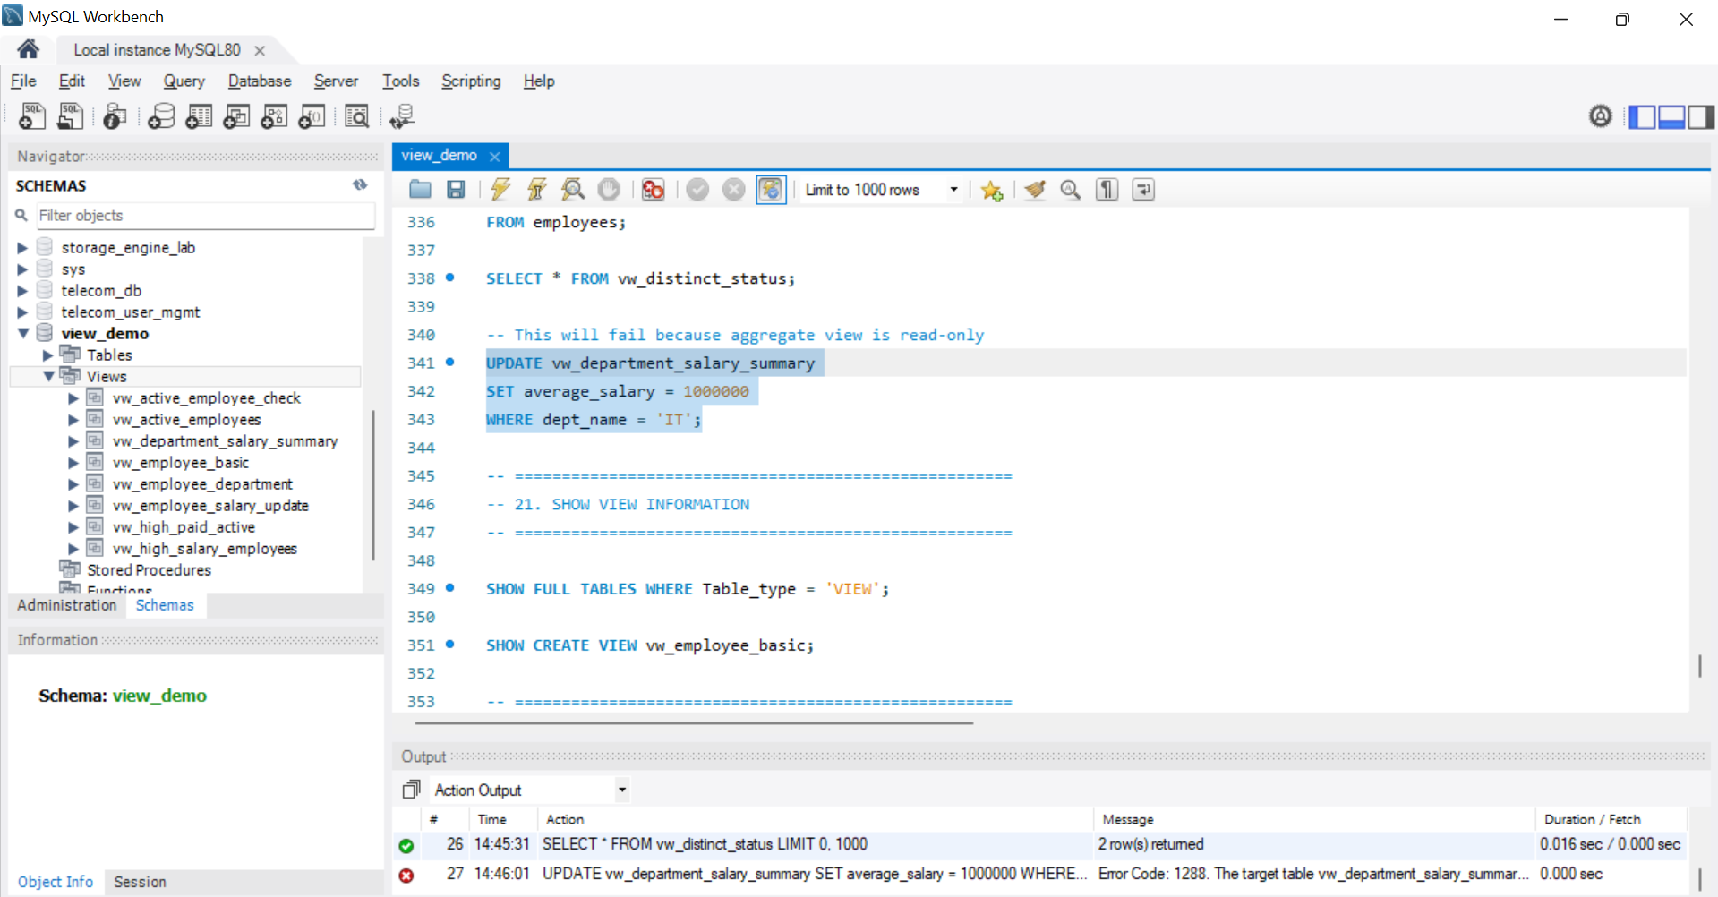Open Workbench preferences gear icon
This screenshot has width=1718, height=897.
[1601, 116]
